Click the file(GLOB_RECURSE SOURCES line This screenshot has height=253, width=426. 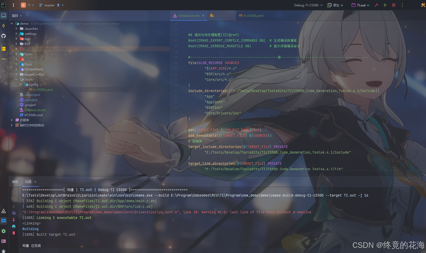(214, 63)
